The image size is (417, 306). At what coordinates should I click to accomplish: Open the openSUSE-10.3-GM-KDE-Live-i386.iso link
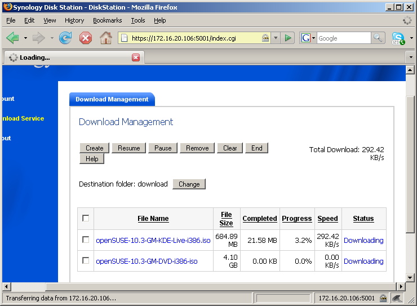(153, 240)
